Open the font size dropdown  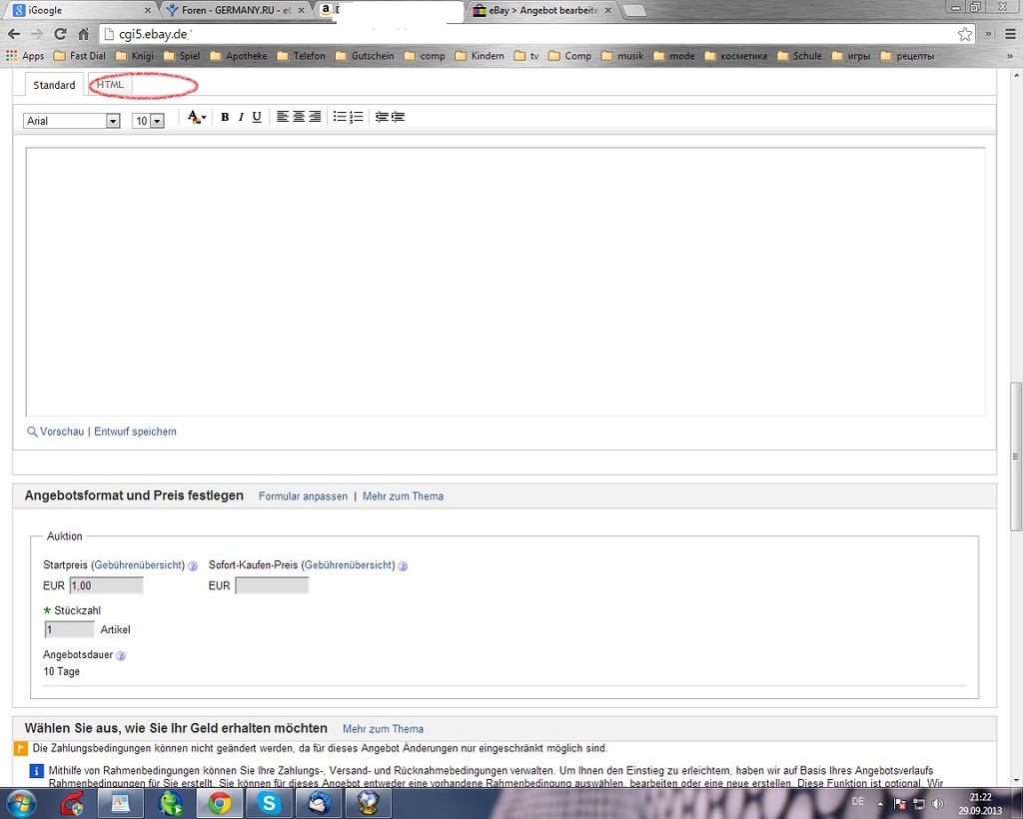(148, 121)
